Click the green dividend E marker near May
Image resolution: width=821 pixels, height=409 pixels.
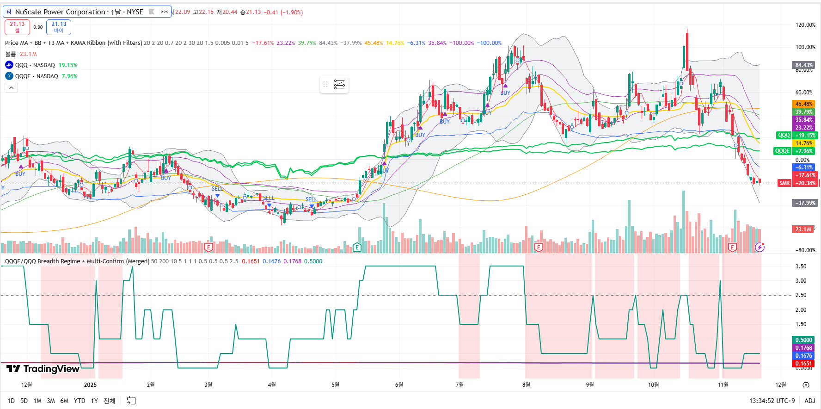coord(357,248)
